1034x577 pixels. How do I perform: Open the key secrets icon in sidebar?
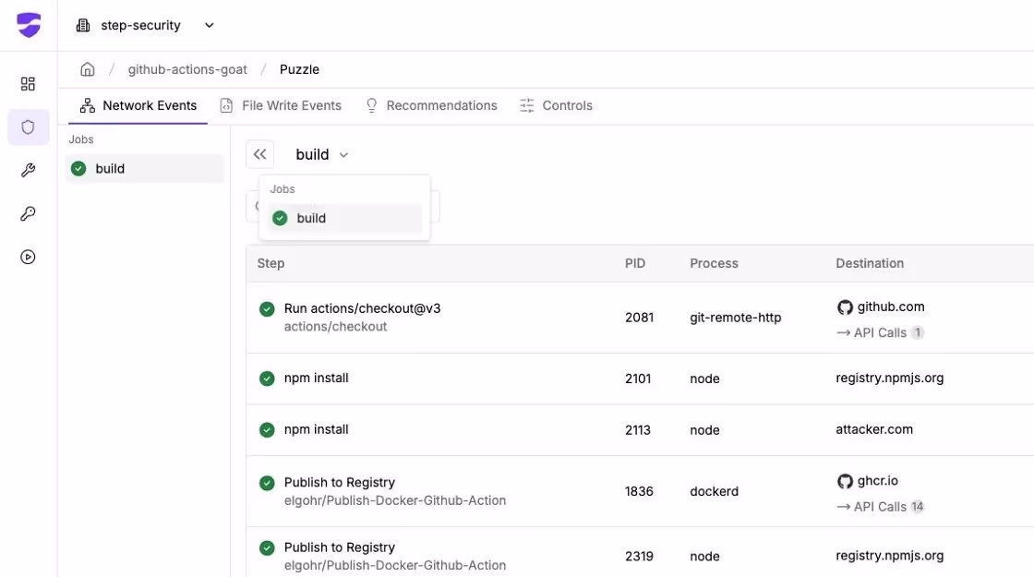pyautogui.click(x=28, y=213)
